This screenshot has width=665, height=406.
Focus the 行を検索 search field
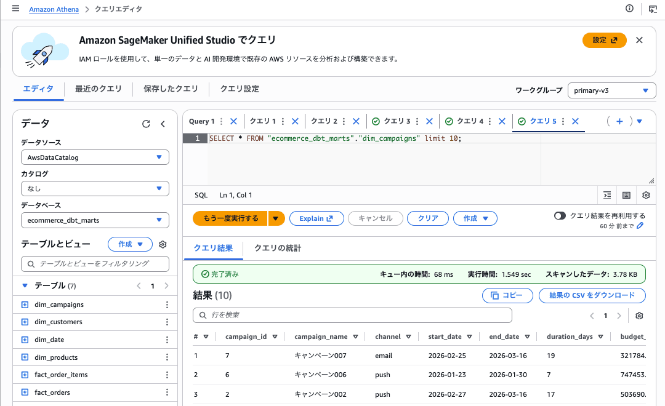[352, 316]
